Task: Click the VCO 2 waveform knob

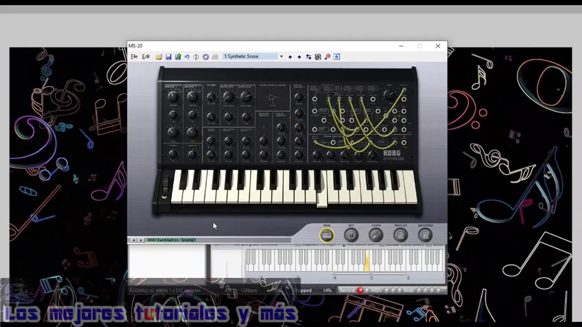Action: tap(192, 96)
